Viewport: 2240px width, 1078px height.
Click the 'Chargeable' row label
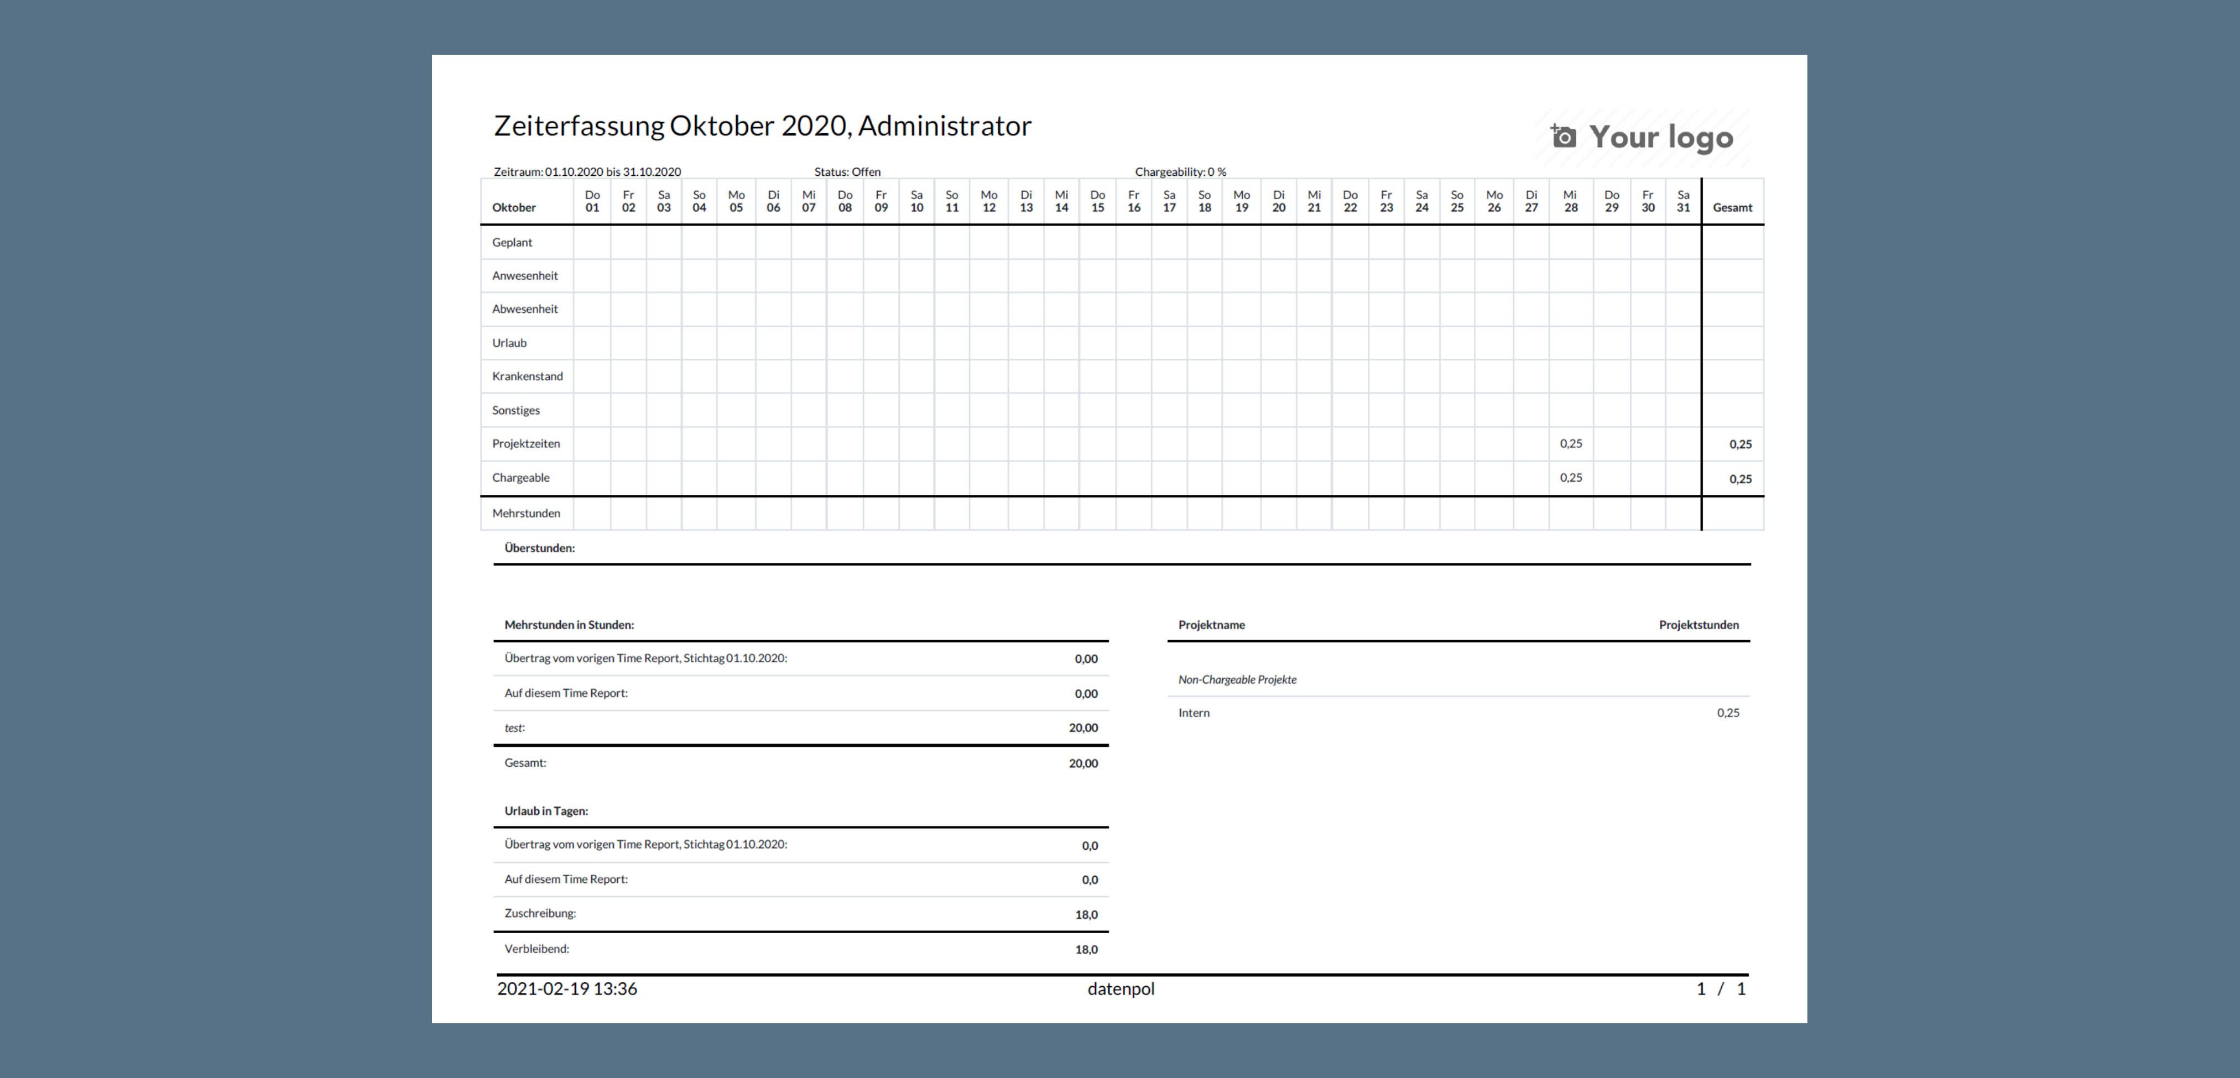tap(521, 477)
